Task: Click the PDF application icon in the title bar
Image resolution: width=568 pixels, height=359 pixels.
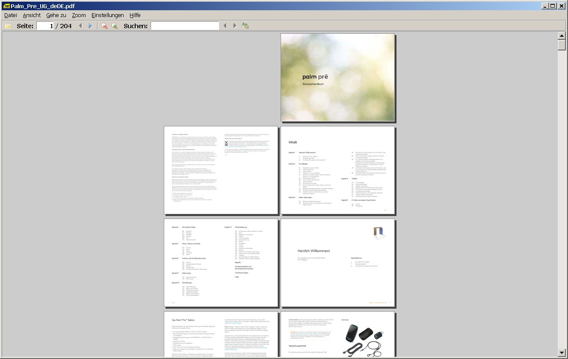Action: (6, 6)
